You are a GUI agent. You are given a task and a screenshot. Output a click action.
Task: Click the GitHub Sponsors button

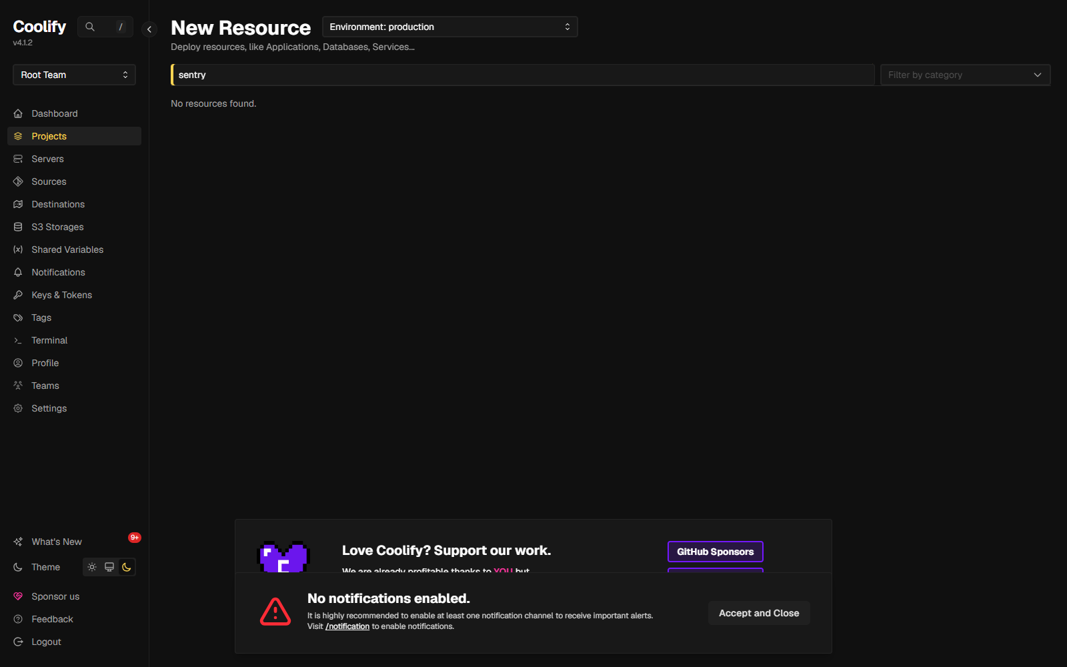(x=716, y=552)
